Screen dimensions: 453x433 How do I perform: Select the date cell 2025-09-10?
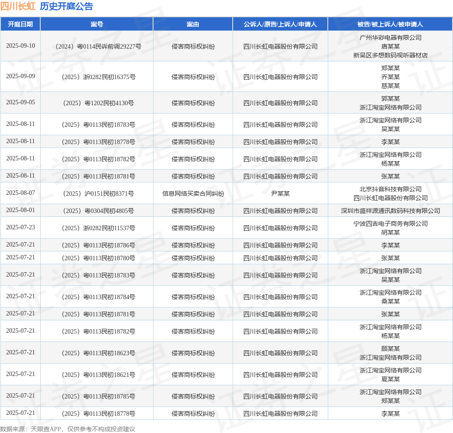(20, 46)
